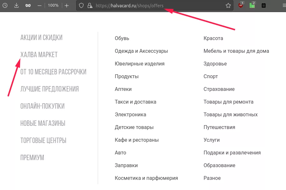The height and width of the screenshot is (190, 286).
Task: Zoom out with the minus button
Action: (x=40, y=5)
